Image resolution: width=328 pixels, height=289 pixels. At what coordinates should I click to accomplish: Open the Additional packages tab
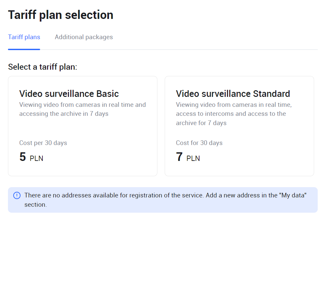coord(84,37)
